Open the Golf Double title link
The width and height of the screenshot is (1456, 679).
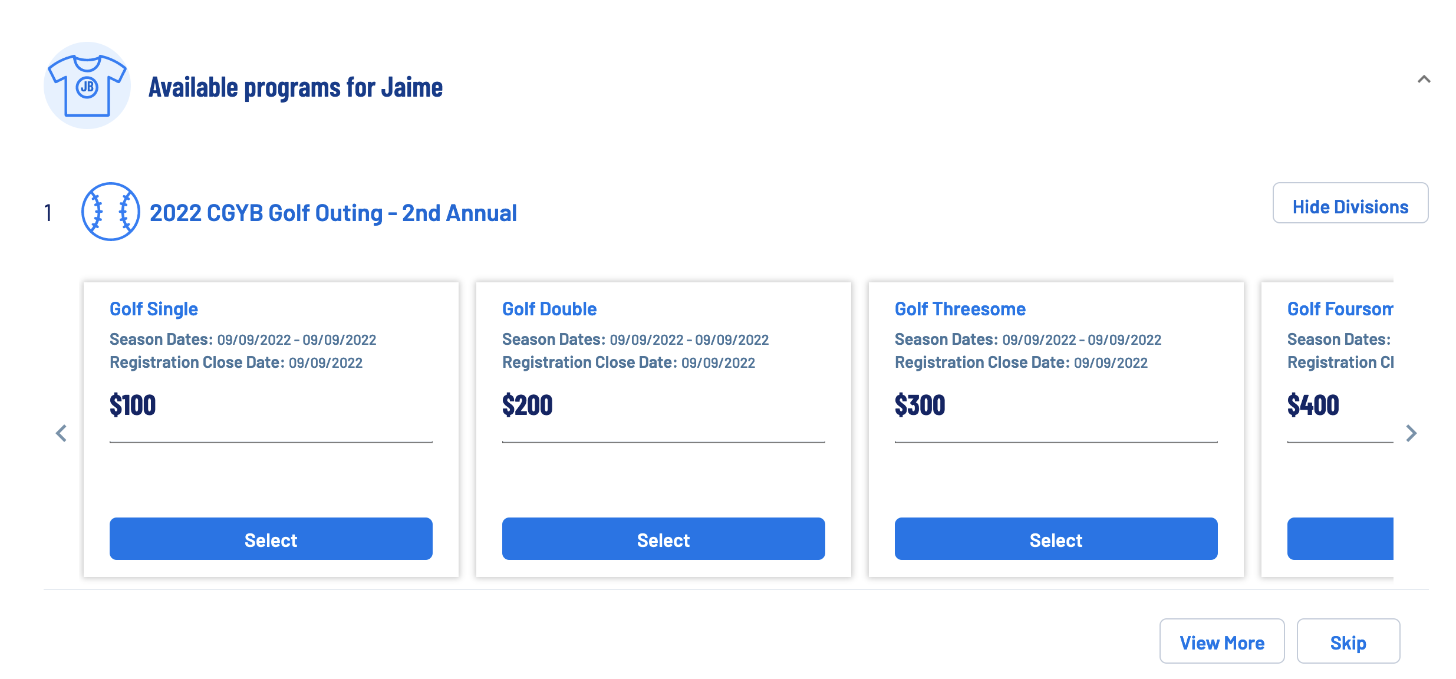(549, 309)
